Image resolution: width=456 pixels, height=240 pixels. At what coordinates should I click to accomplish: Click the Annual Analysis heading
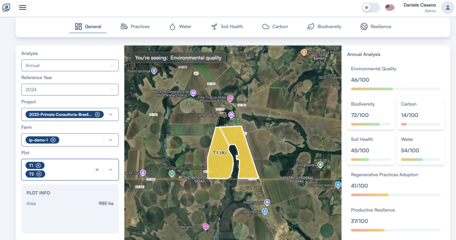[363, 54]
